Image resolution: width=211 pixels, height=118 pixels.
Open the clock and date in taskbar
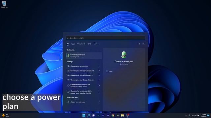(x=204, y=115)
